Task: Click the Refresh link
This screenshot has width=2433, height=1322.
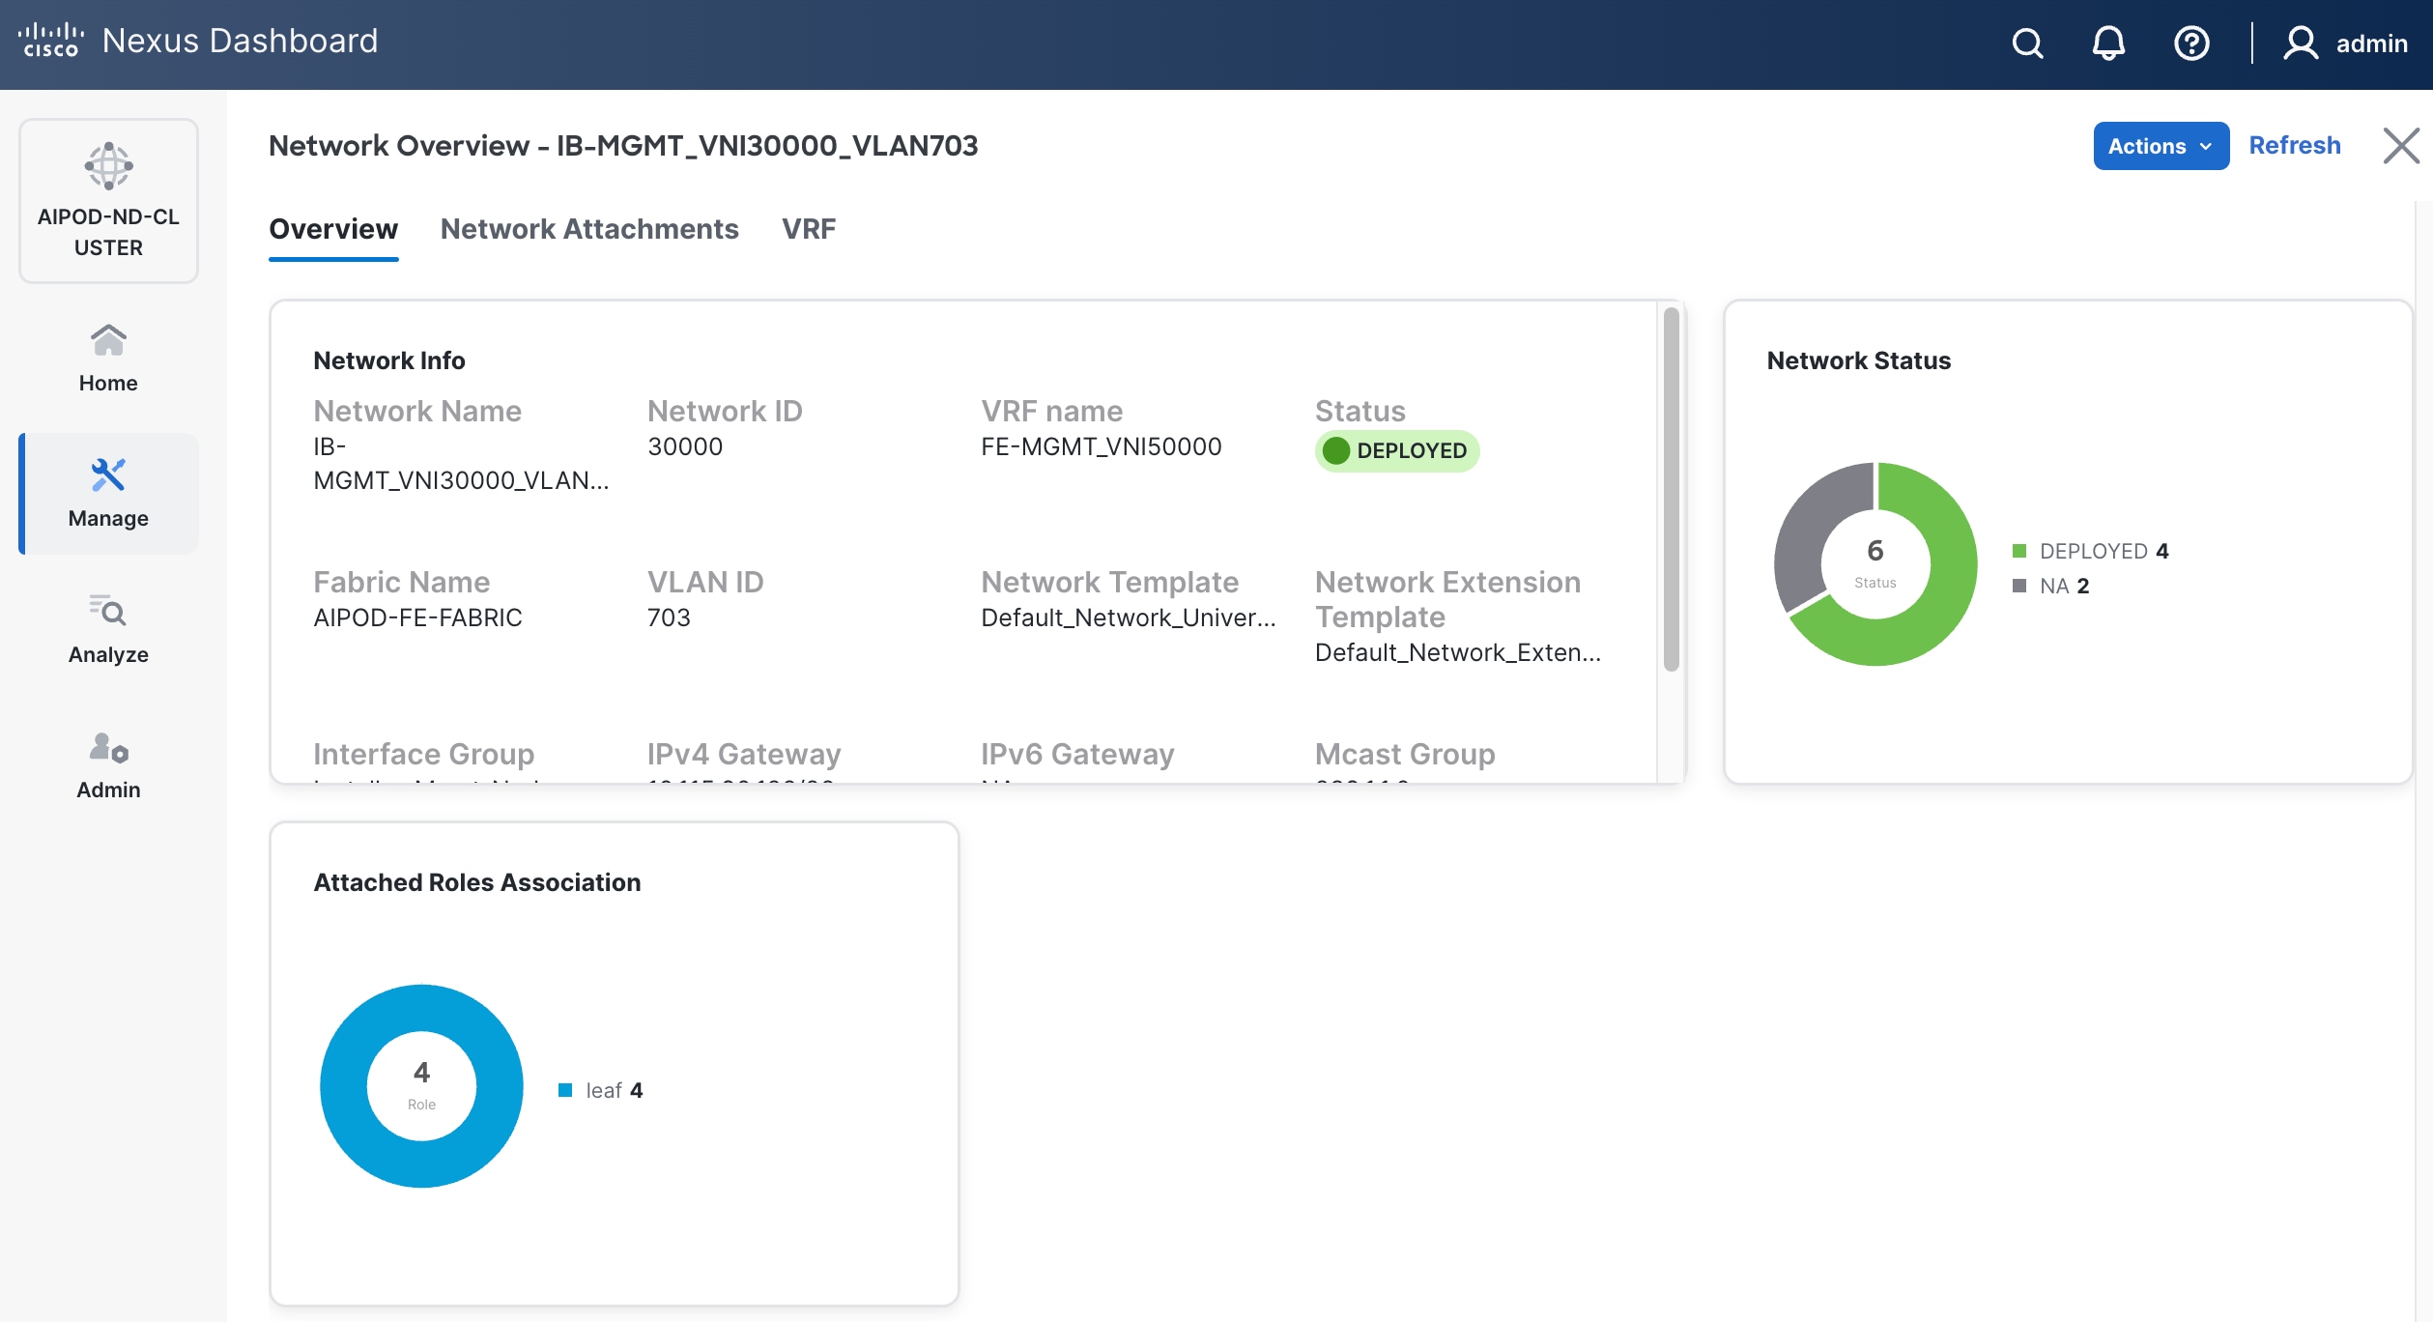Action: (x=2294, y=146)
